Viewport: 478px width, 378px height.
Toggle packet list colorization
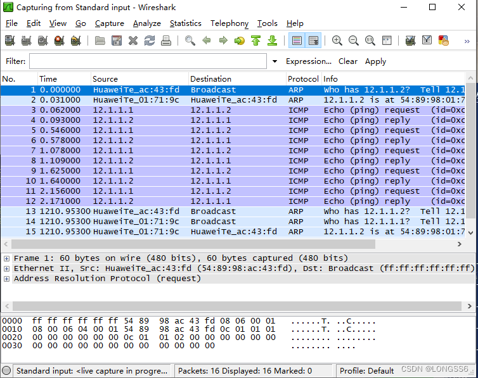tap(297, 41)
